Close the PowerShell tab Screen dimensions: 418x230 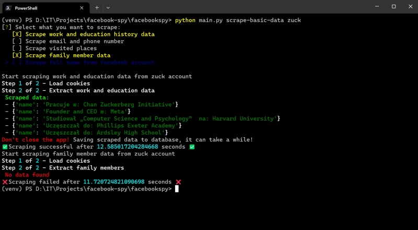82,8
